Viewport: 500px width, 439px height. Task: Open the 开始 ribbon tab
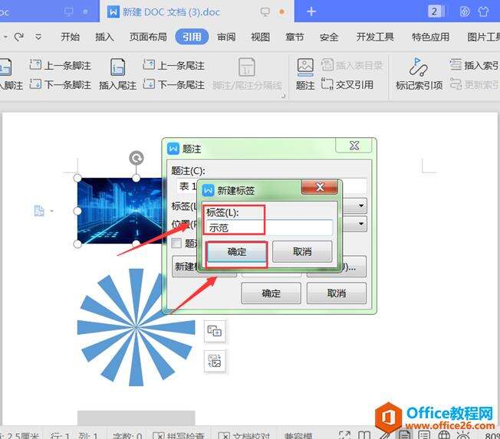pos(70,38)
